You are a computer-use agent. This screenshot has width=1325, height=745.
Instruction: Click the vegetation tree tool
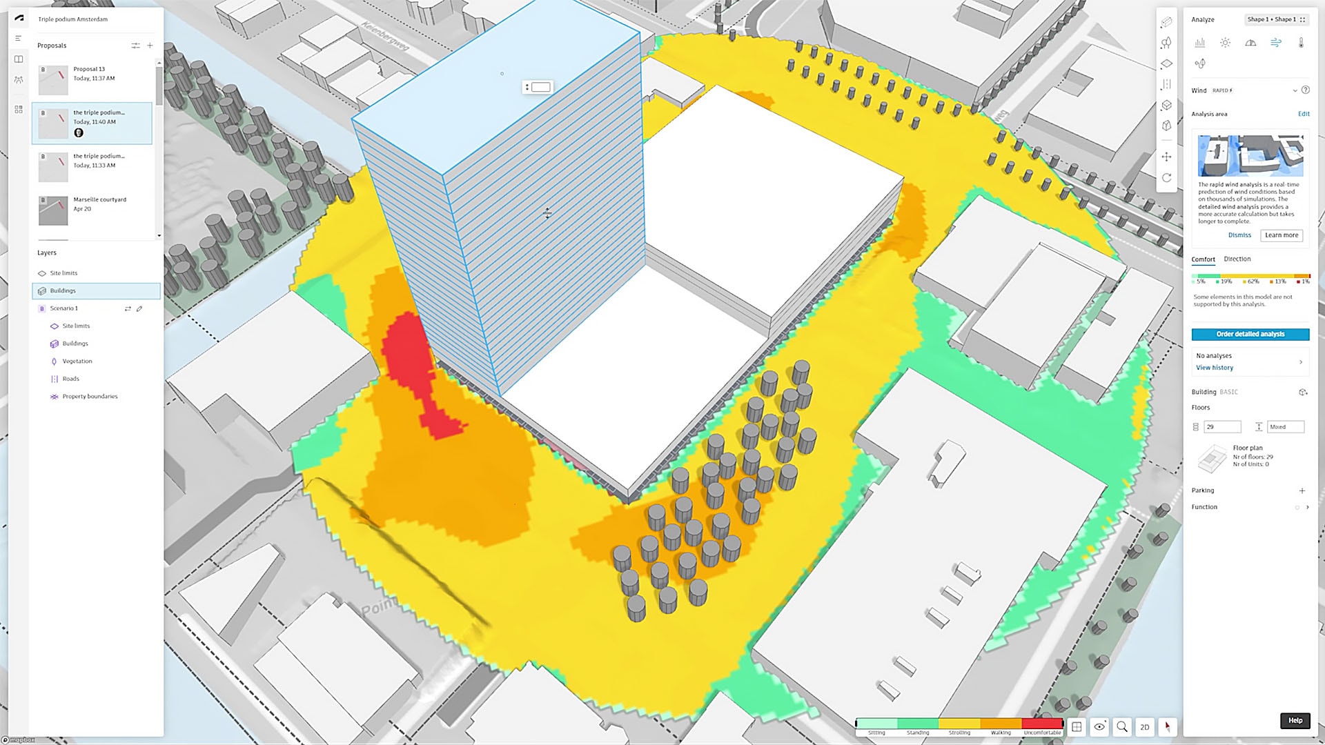[1166, 43]
